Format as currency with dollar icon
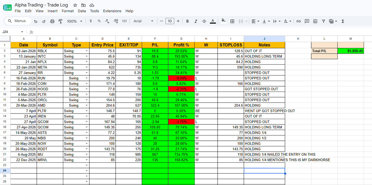Screen dimensions: 372x185 pos(91,21)
